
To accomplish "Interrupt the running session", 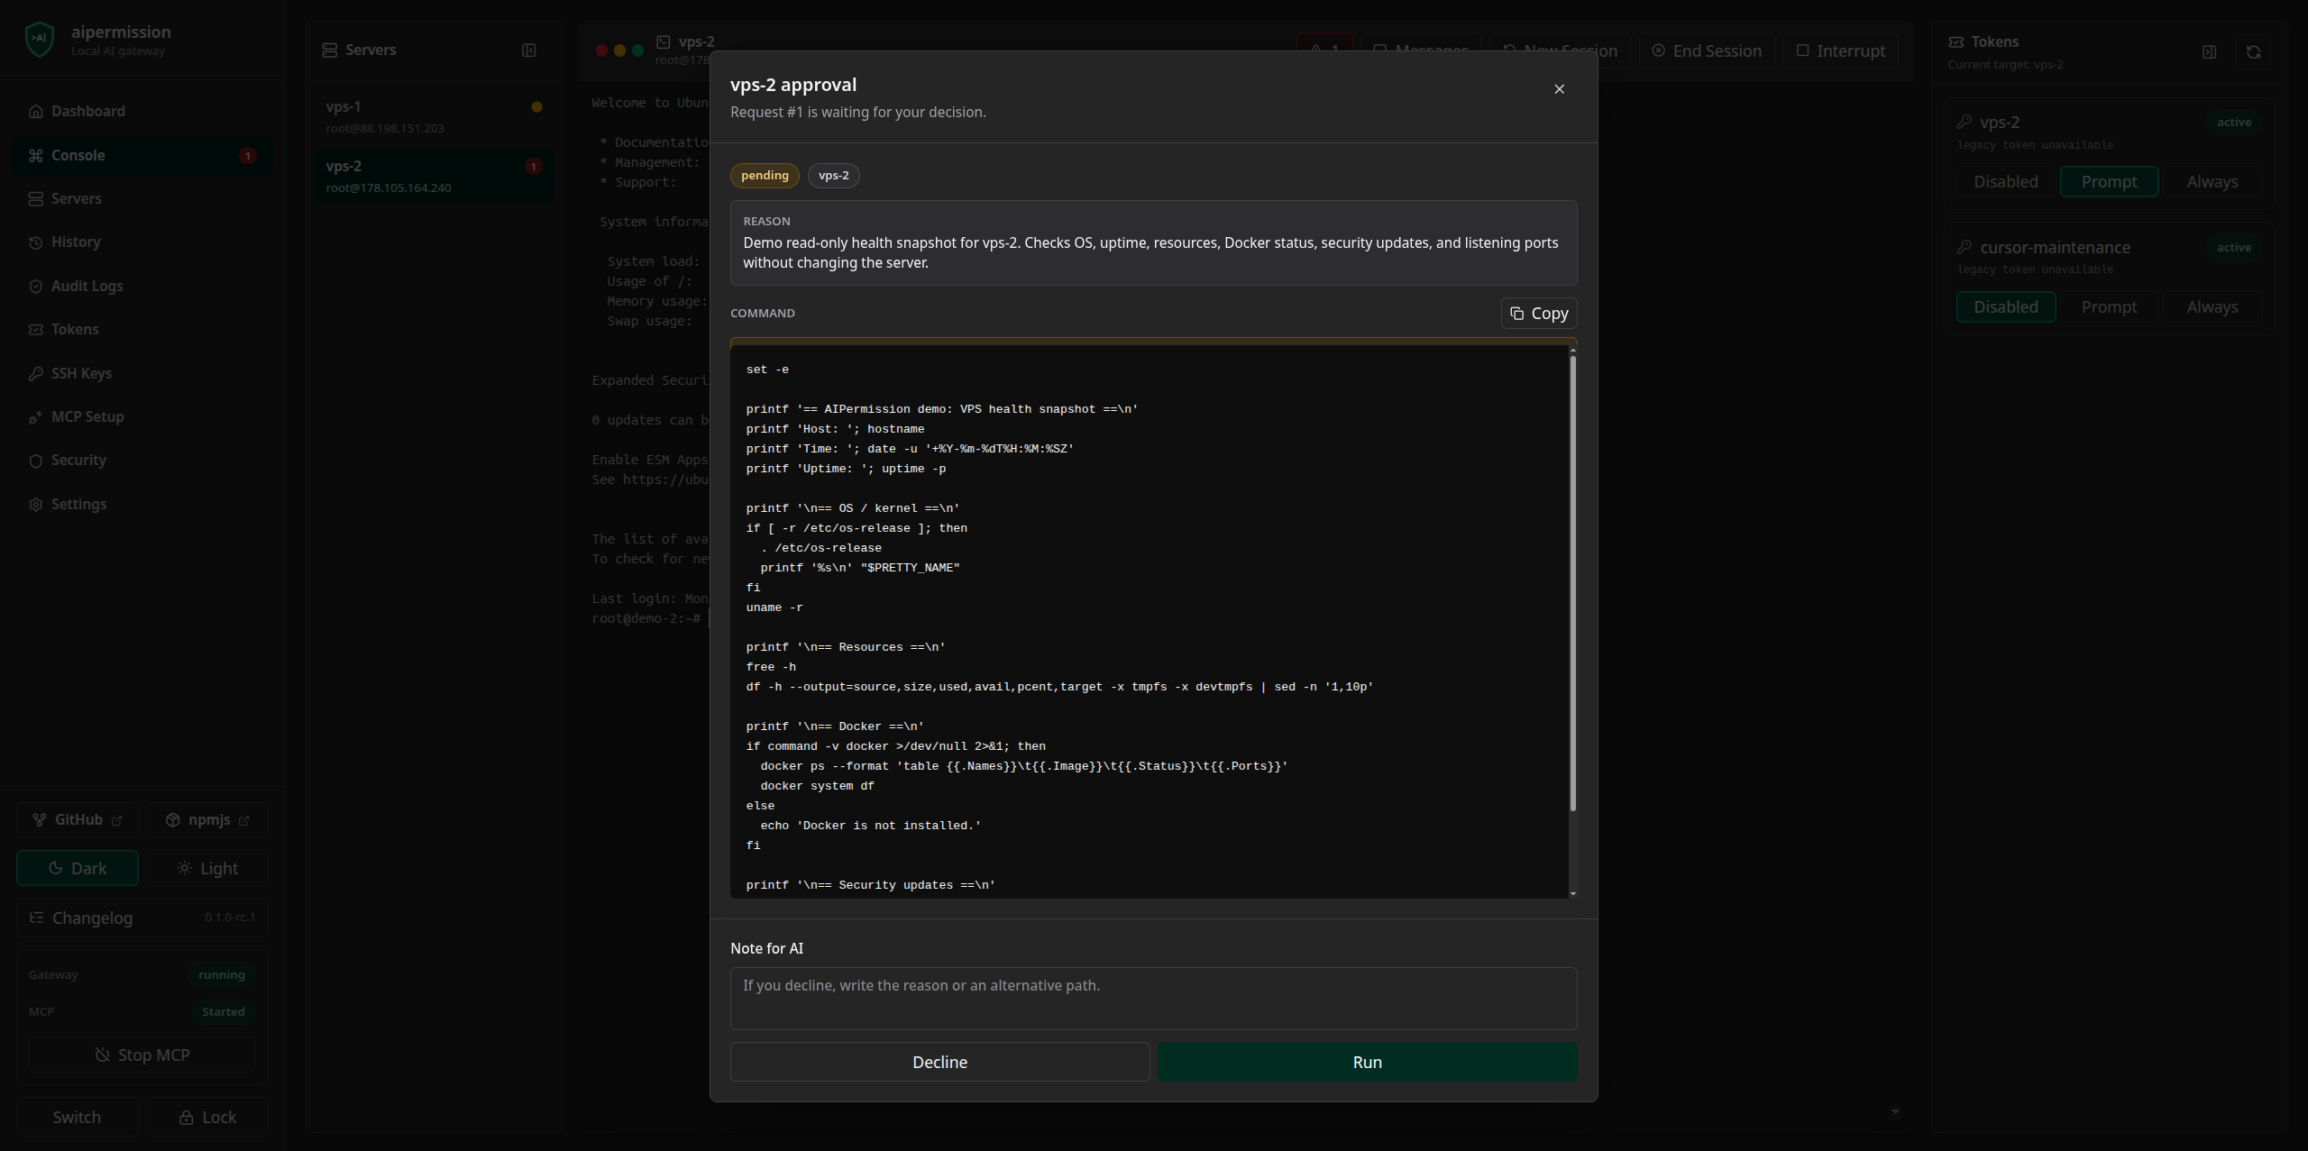I will click(1840, 50).
